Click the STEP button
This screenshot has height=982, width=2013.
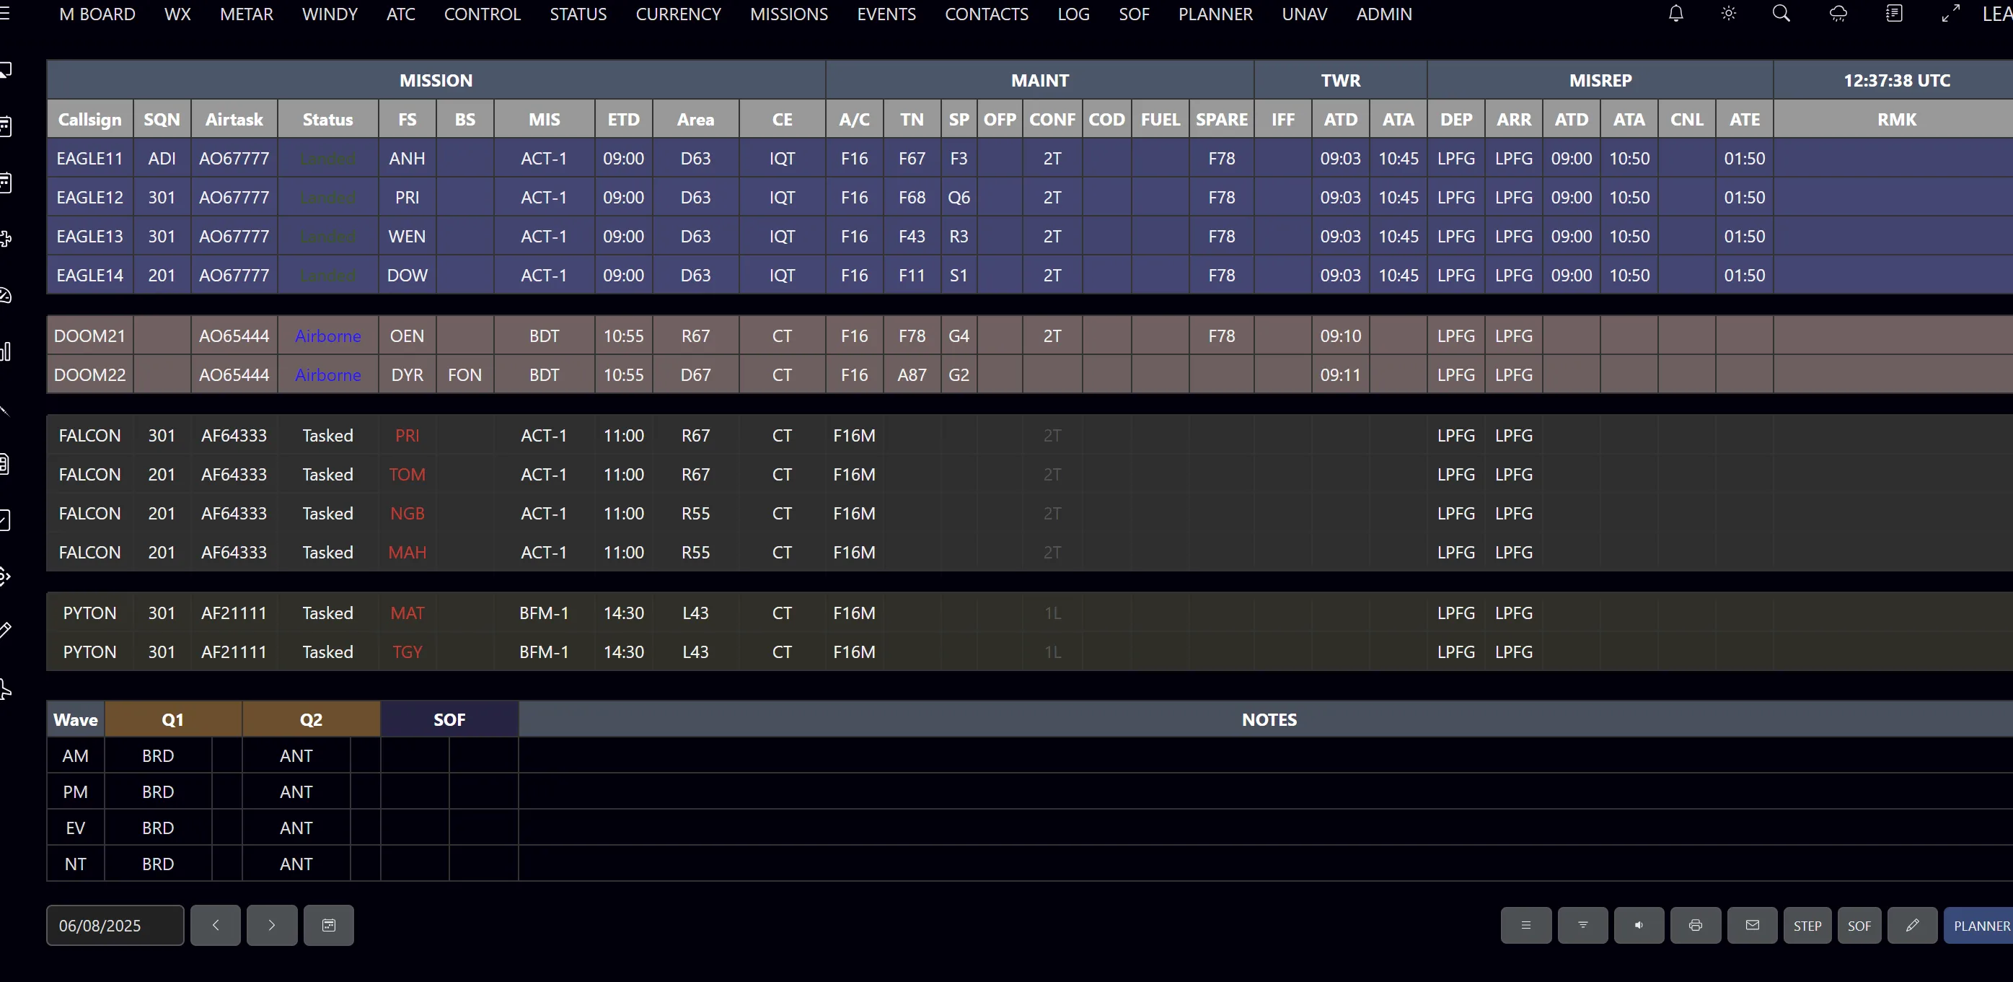1807,926
